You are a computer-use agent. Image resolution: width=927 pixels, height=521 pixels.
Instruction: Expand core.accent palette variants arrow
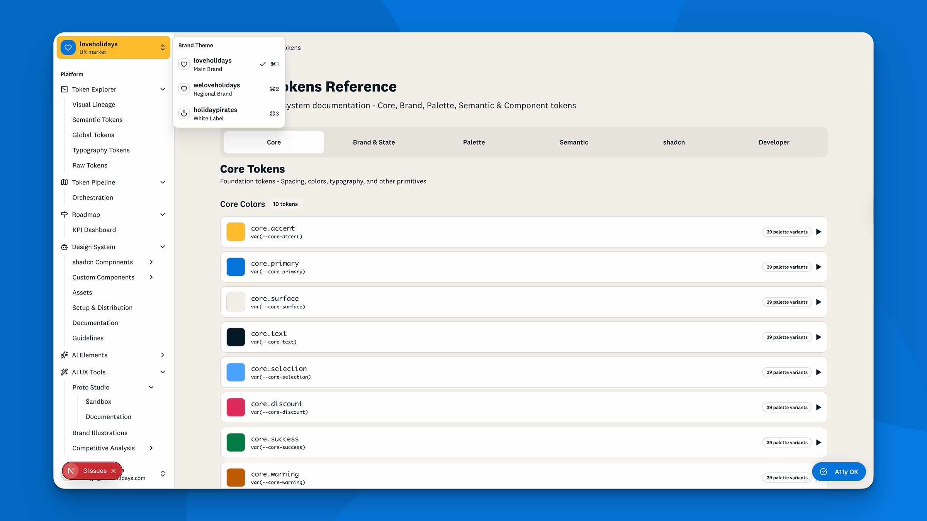pyautogui.click(x=818, y=232)
